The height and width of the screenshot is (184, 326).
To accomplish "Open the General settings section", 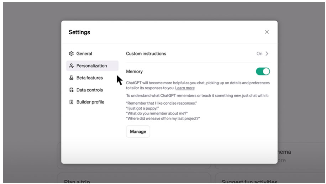I will (x=84, y=54).
